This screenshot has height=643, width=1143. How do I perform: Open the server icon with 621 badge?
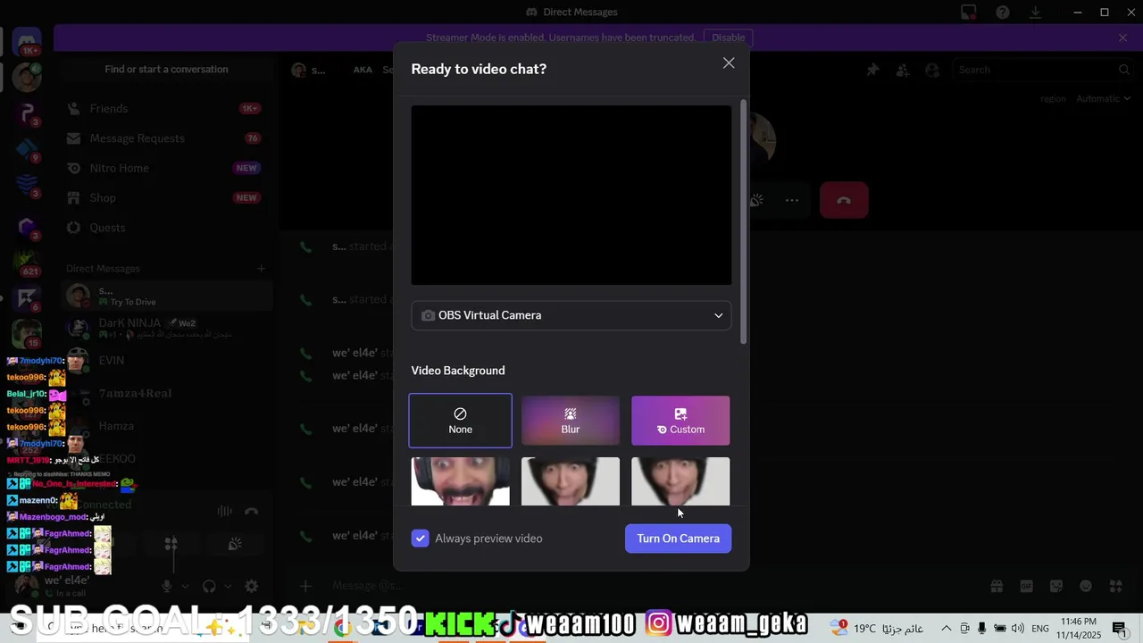[27, 263]
